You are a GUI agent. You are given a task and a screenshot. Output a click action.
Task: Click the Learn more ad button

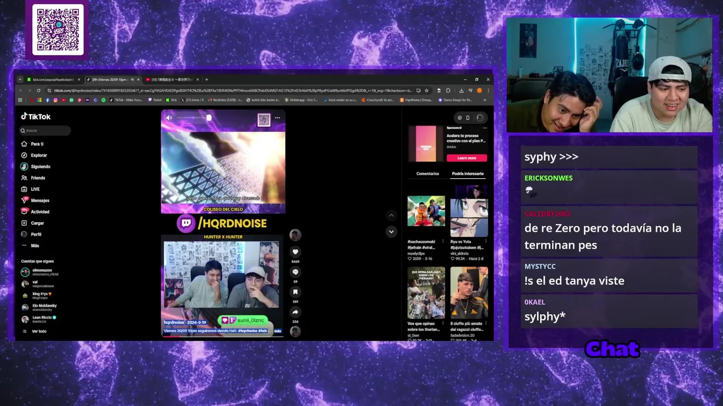467,158
